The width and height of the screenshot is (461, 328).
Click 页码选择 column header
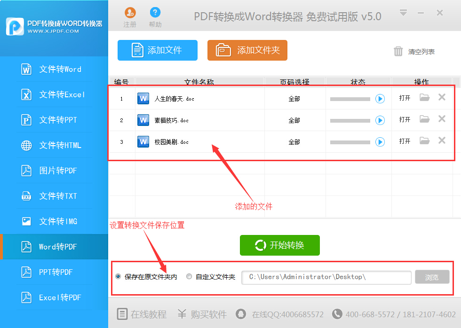coord(294,82)
